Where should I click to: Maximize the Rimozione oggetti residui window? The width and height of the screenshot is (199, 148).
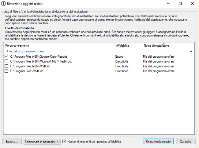[180, 4]
